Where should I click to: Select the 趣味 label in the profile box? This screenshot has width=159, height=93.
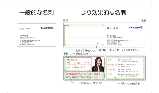[109, 60]
